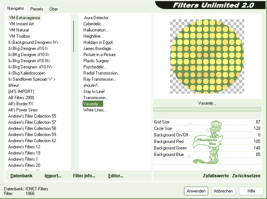Adjust the Background Red slider
Viewport: 267px width, 199px height.
click(x=207, y=141)
